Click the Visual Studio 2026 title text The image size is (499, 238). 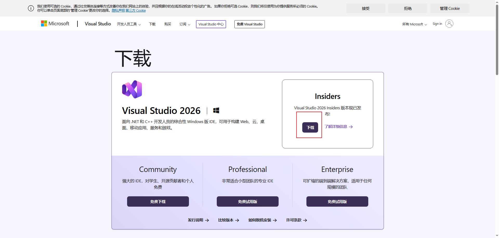point(161,111)
